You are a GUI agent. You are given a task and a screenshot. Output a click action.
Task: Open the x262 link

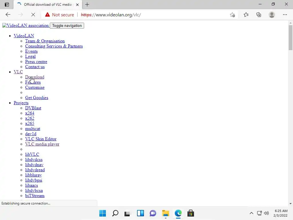point(30,118)
